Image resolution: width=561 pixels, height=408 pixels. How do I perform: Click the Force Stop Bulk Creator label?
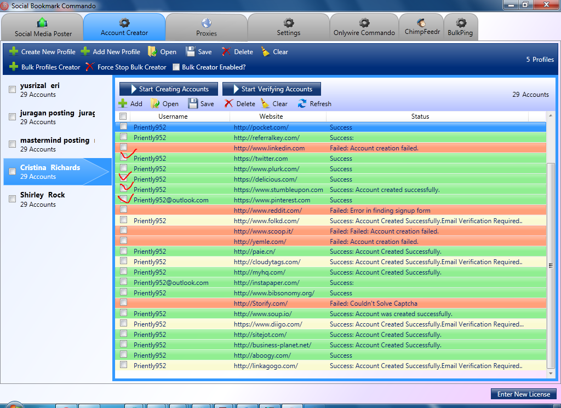point(131,67)
